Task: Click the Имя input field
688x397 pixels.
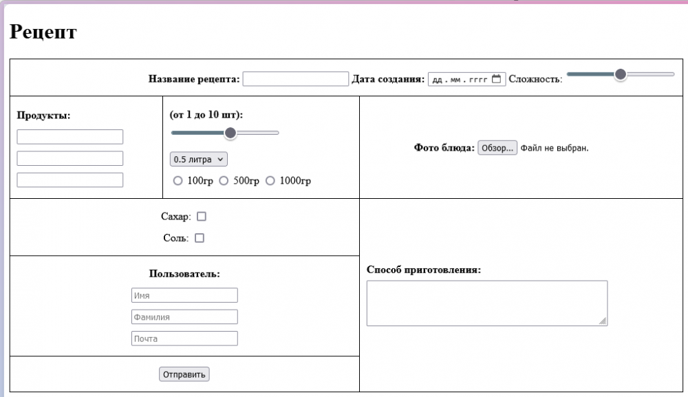Action: (x=184, y=295)
